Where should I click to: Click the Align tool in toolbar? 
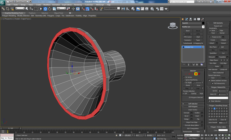[127, 9]
